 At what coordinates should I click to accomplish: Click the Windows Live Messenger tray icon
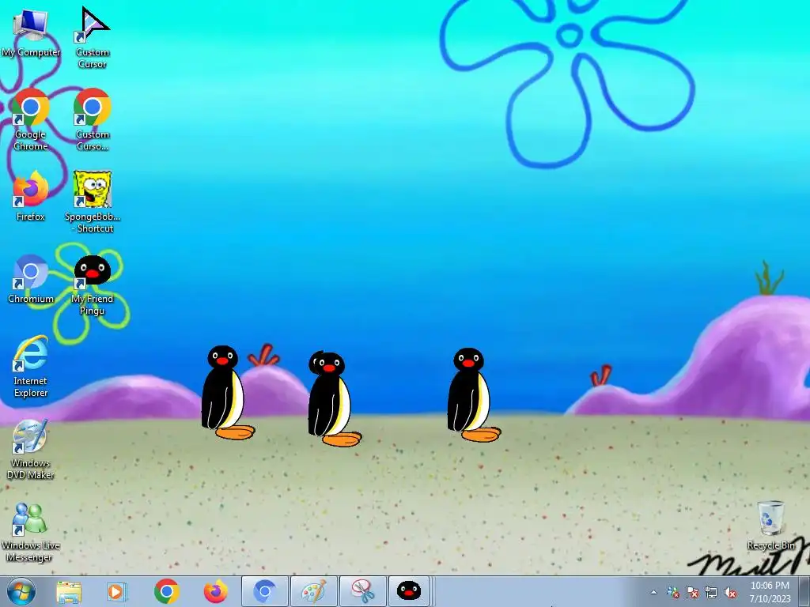point(673,593)
